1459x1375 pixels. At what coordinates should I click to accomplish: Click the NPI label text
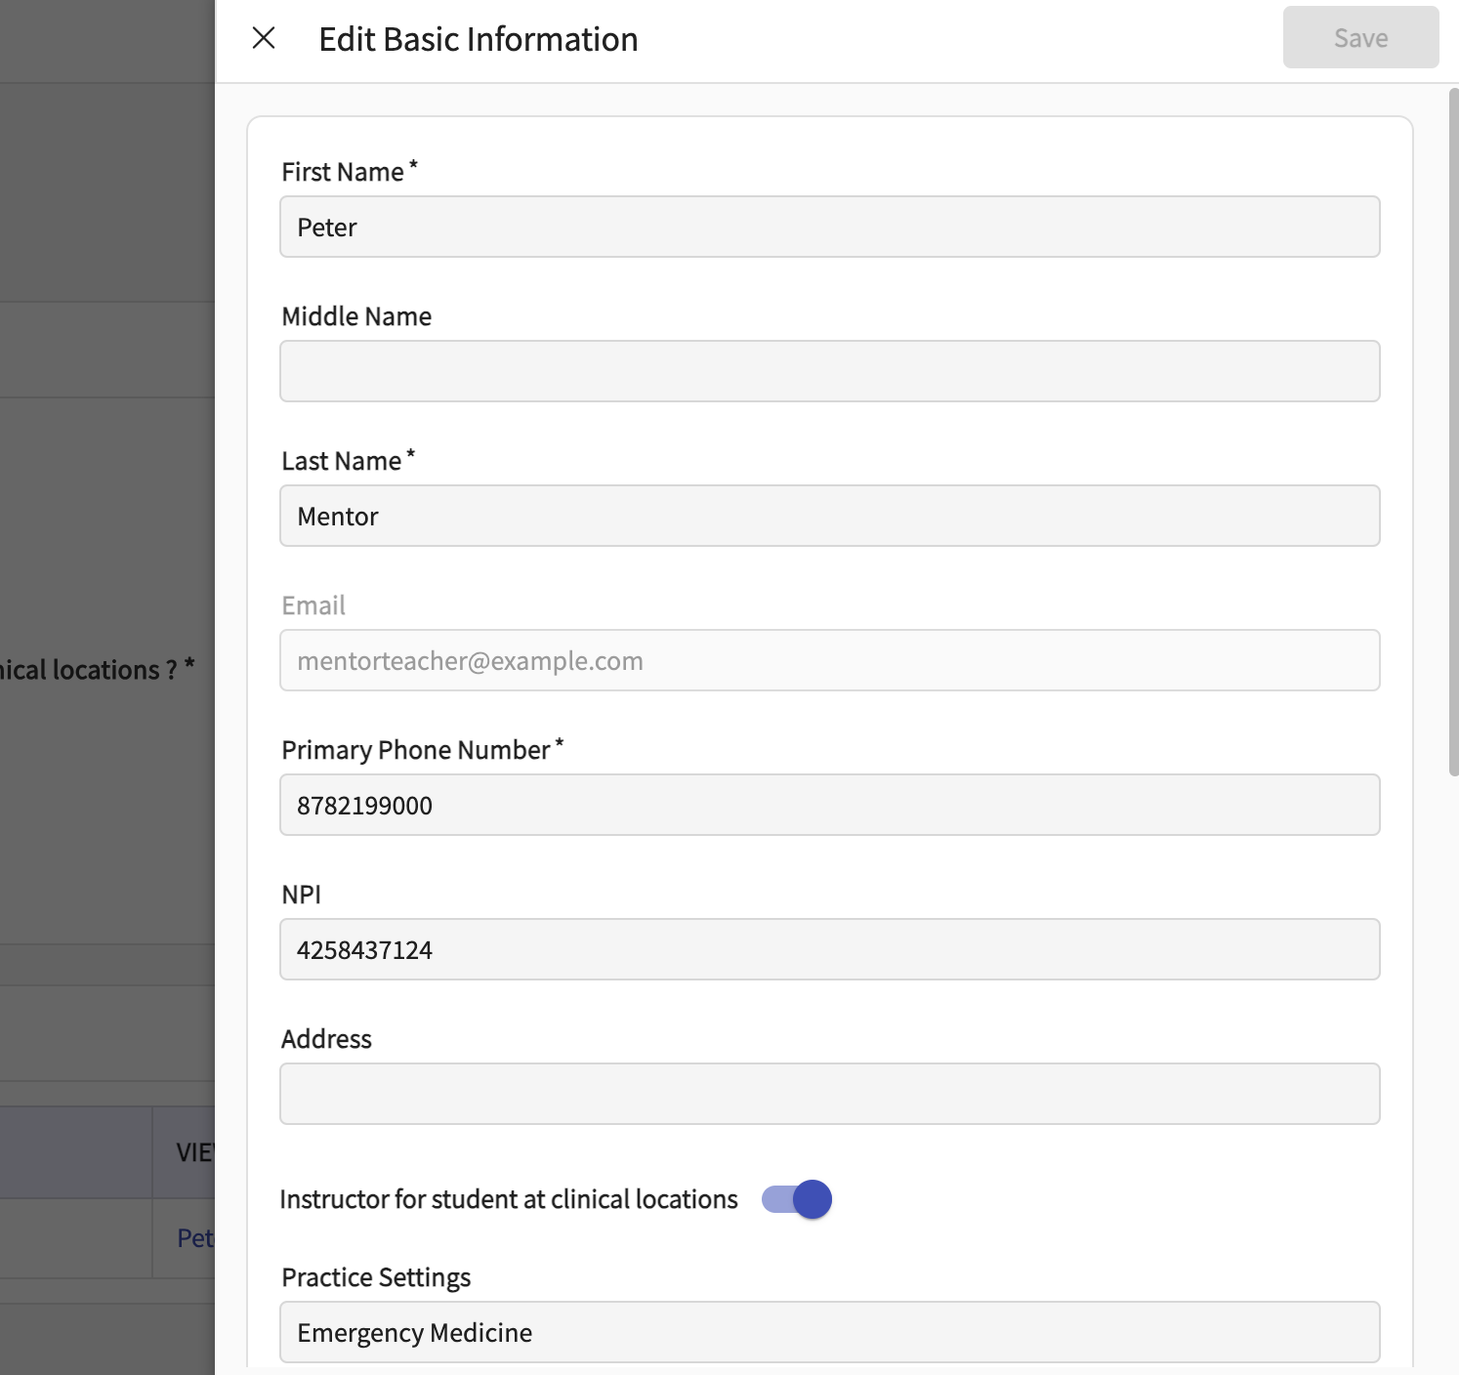pos(301,895)
